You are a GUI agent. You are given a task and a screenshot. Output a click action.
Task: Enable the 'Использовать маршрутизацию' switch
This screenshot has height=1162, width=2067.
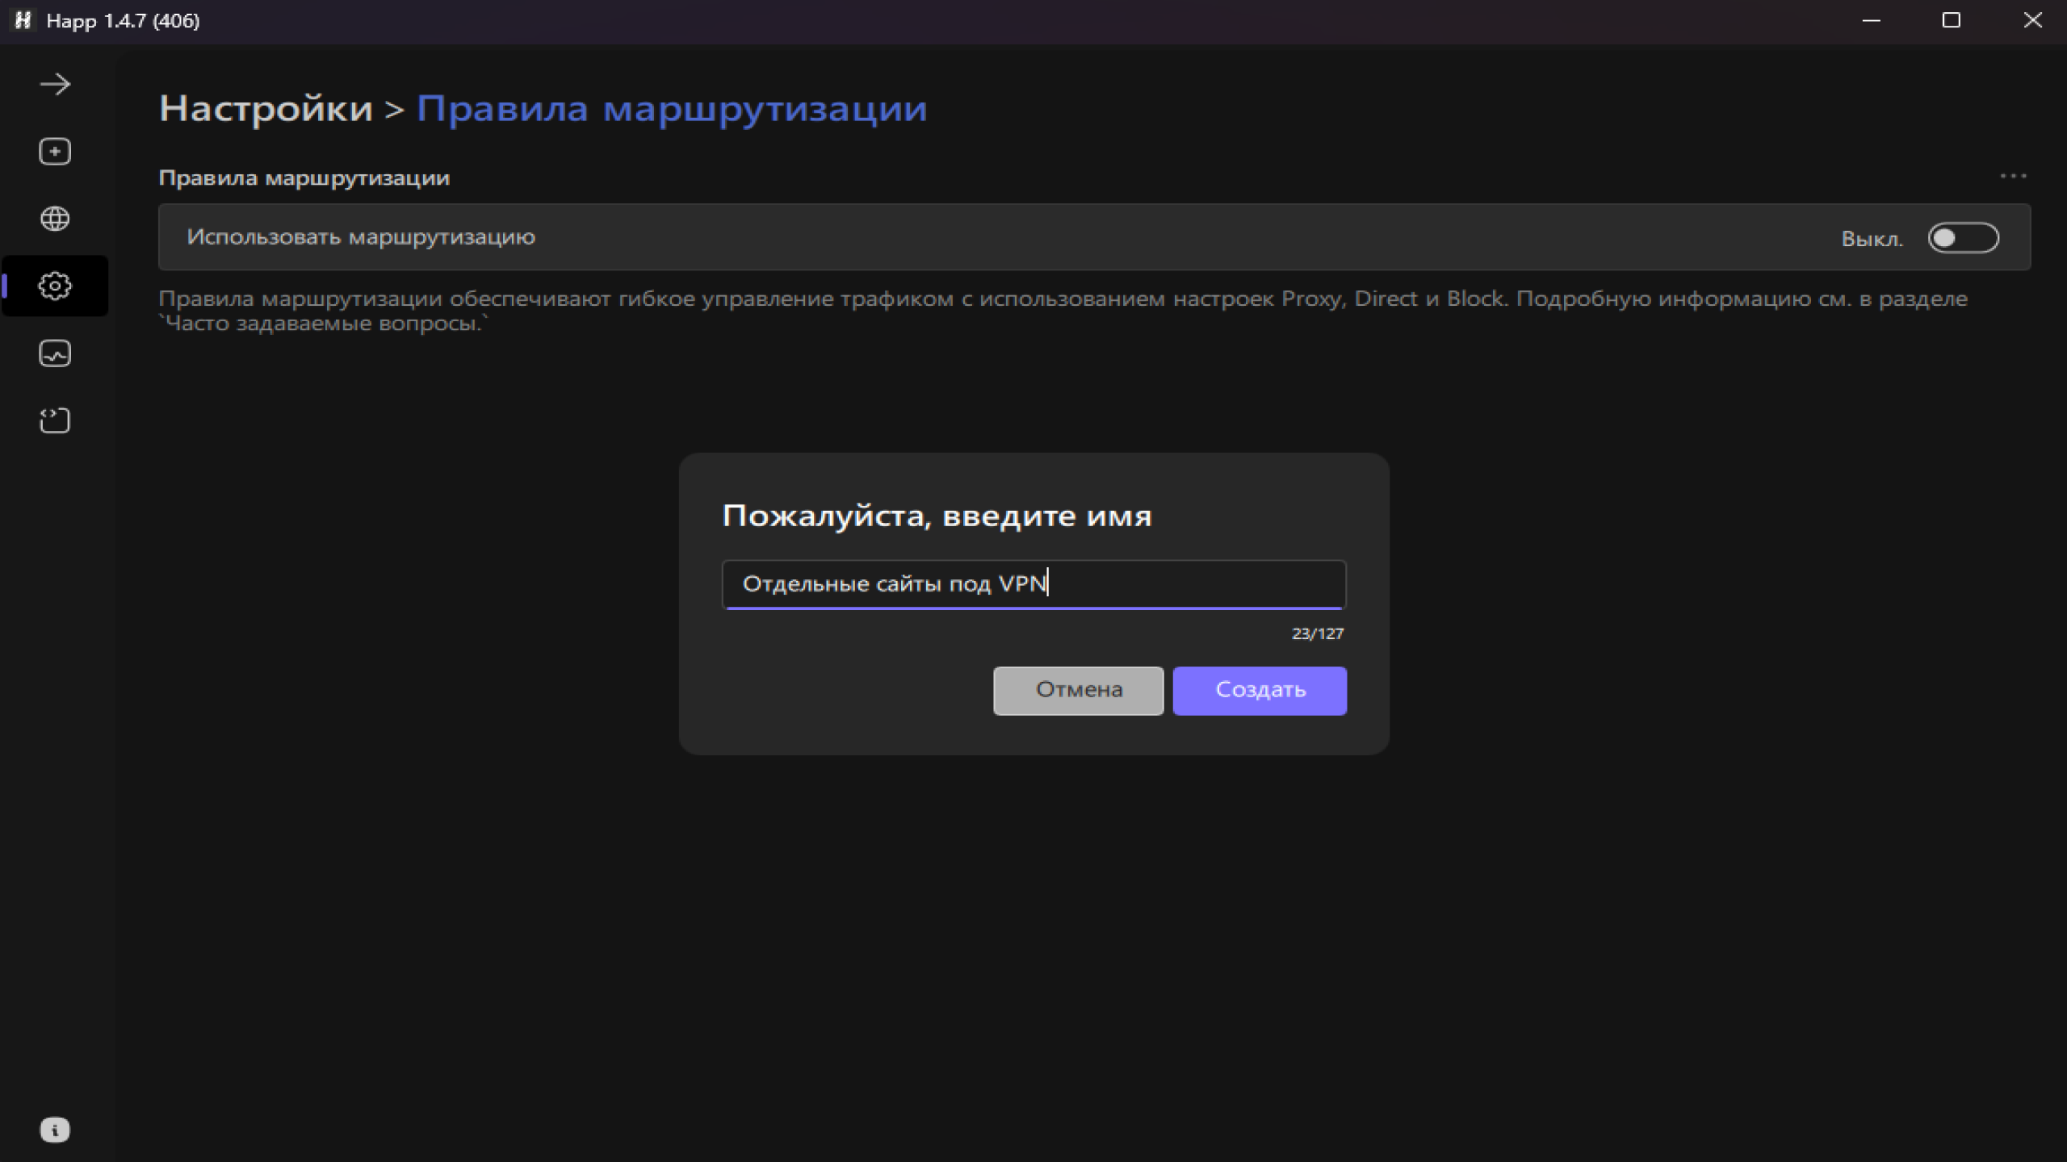pyautogui.click(x=1963, y=237)
